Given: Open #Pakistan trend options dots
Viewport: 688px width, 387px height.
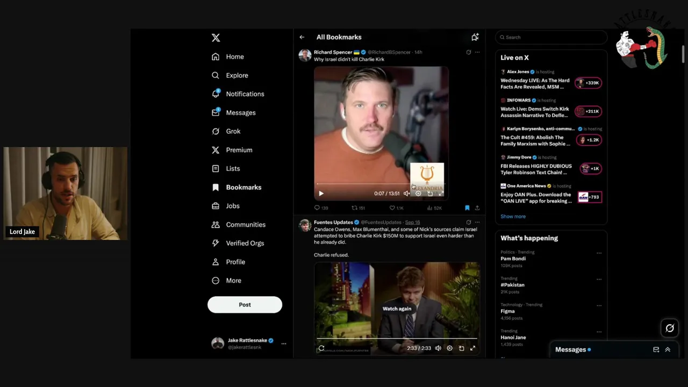Looking at the screenshot, I should pyautogui.click(x=599, y=279).
